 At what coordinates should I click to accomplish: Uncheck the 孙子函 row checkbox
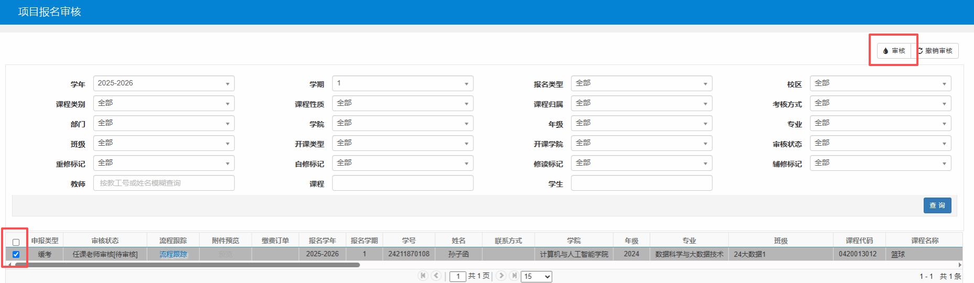point(16,254)
